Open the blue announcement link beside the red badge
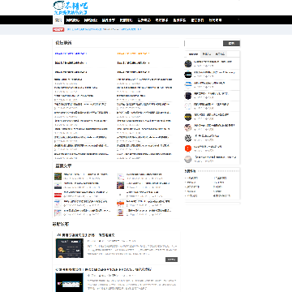This screenshot has height=292, width=292. [x=104, y=29]
